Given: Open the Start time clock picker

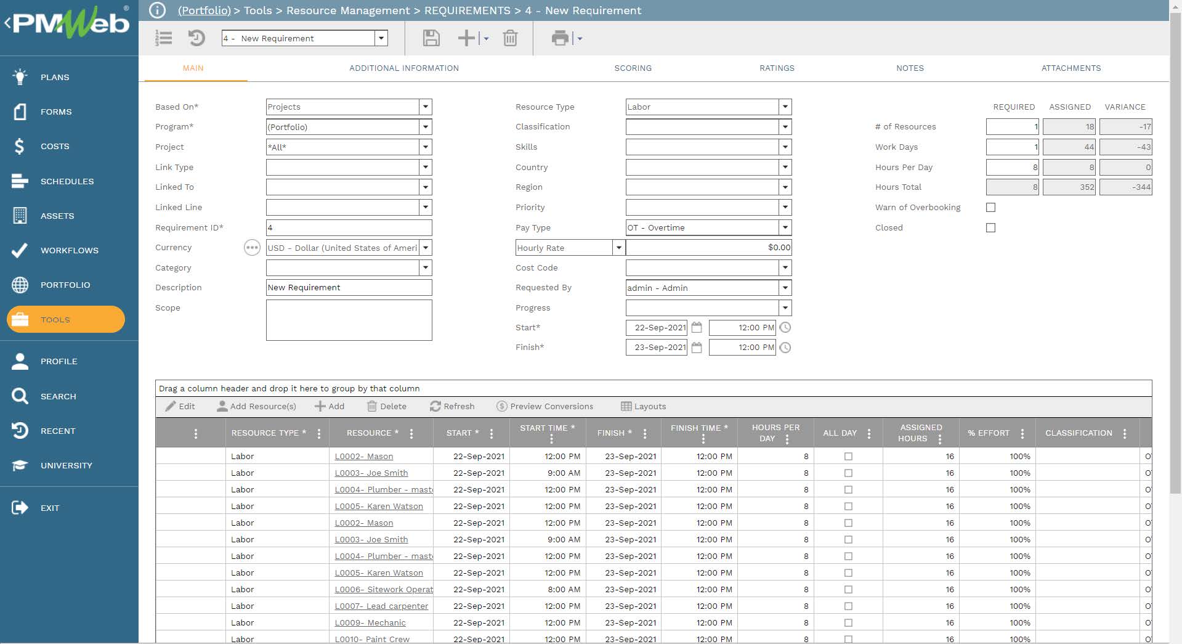Looking at the screenshot, I should [785, 327].
